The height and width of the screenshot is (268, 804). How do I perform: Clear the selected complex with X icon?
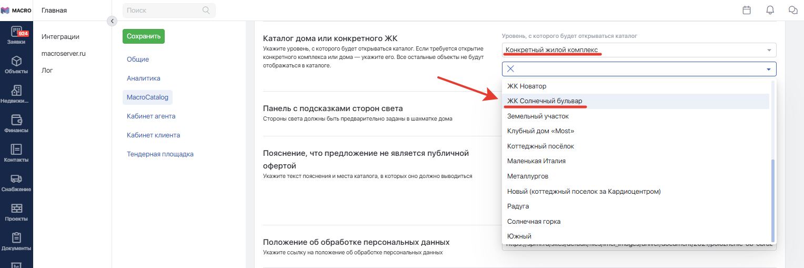click(x=510, y=69)
